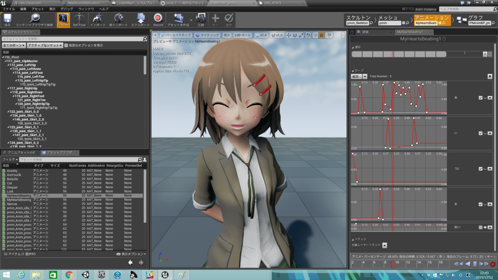Screen dimensions: 498x280
Task: Open the File (ファイル) menu
Action: coord(9,9)
